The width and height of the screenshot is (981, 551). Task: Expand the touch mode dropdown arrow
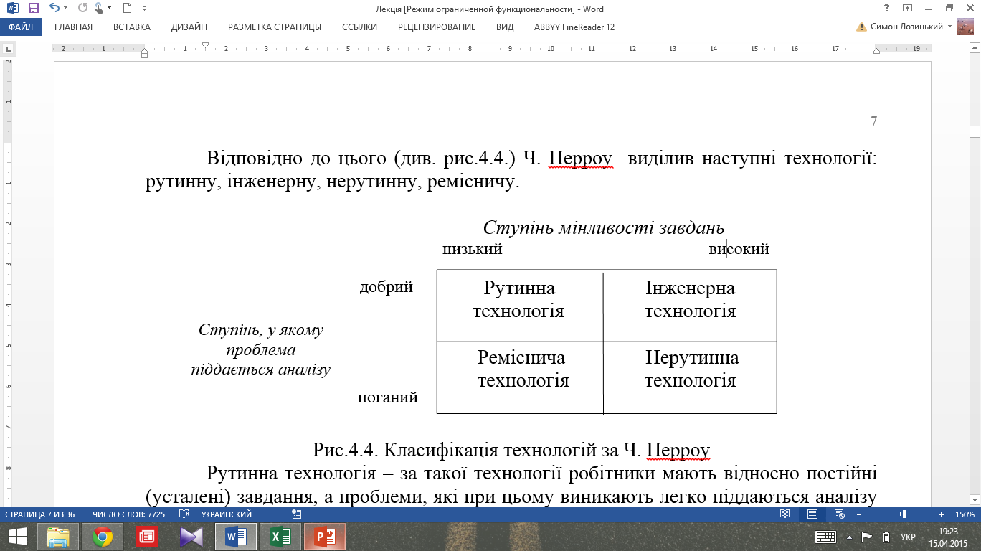pyautogui.click(x=109, y=9)
